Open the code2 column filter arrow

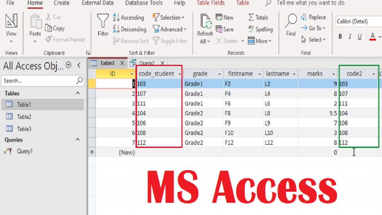(x=374, y=74)
